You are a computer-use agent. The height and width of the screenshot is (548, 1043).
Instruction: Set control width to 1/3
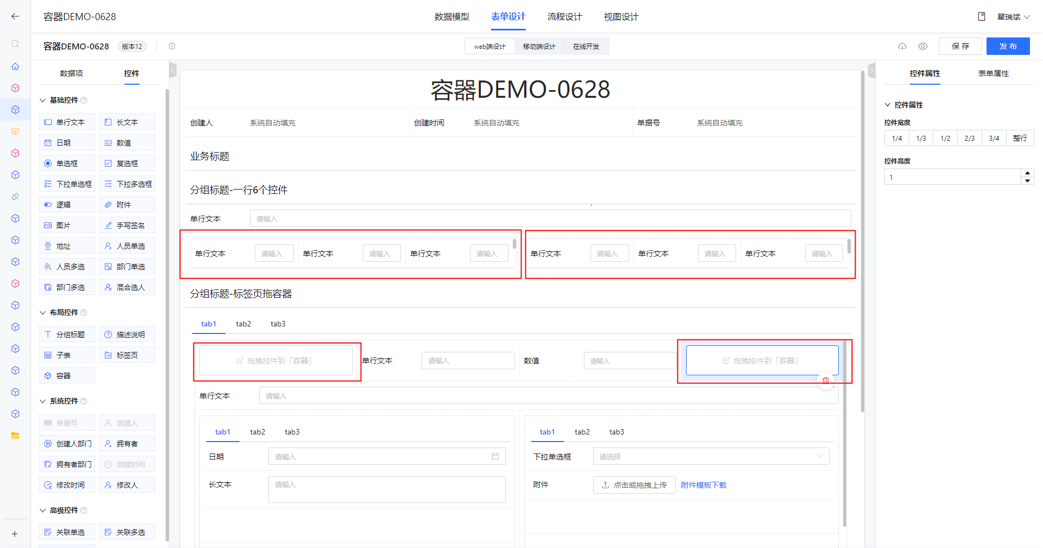[921, 138]
